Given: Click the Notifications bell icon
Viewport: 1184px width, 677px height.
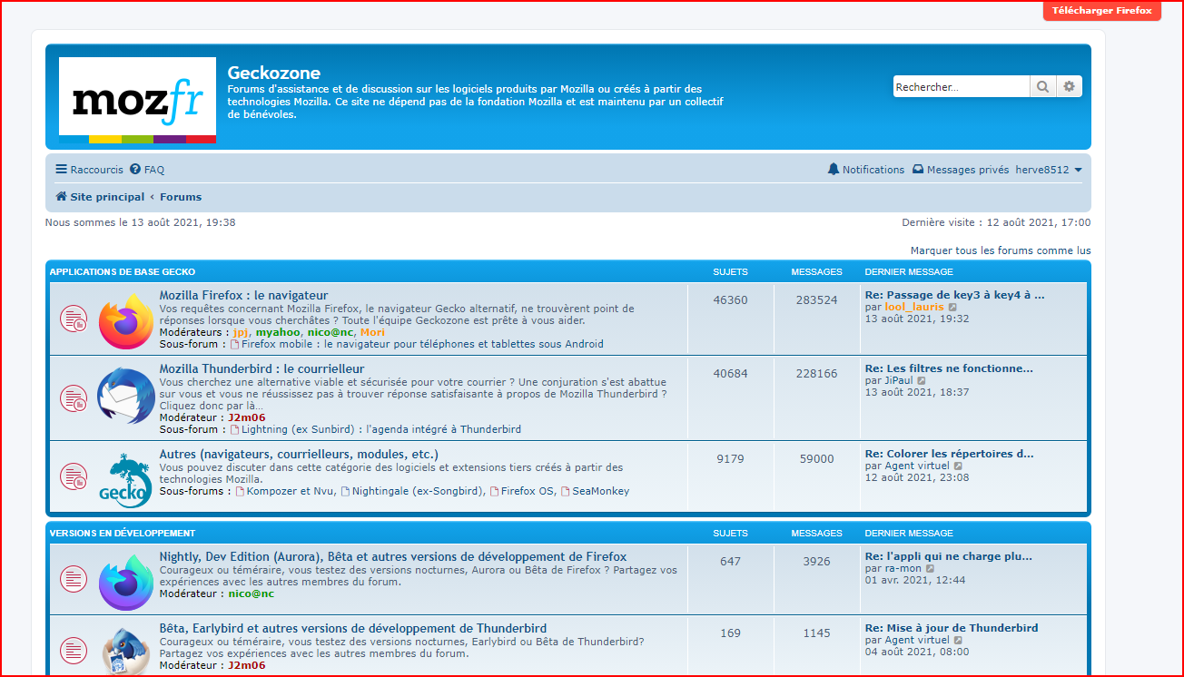Looking at the screenshot, I should click(x=834, y=170).
